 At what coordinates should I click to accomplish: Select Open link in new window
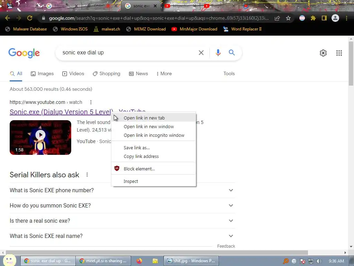click(x=154, y=127)
